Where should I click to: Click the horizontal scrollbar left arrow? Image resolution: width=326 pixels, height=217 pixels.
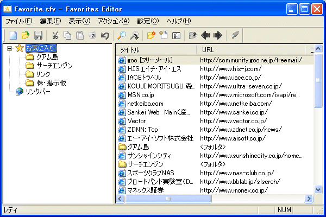point(120,199)
